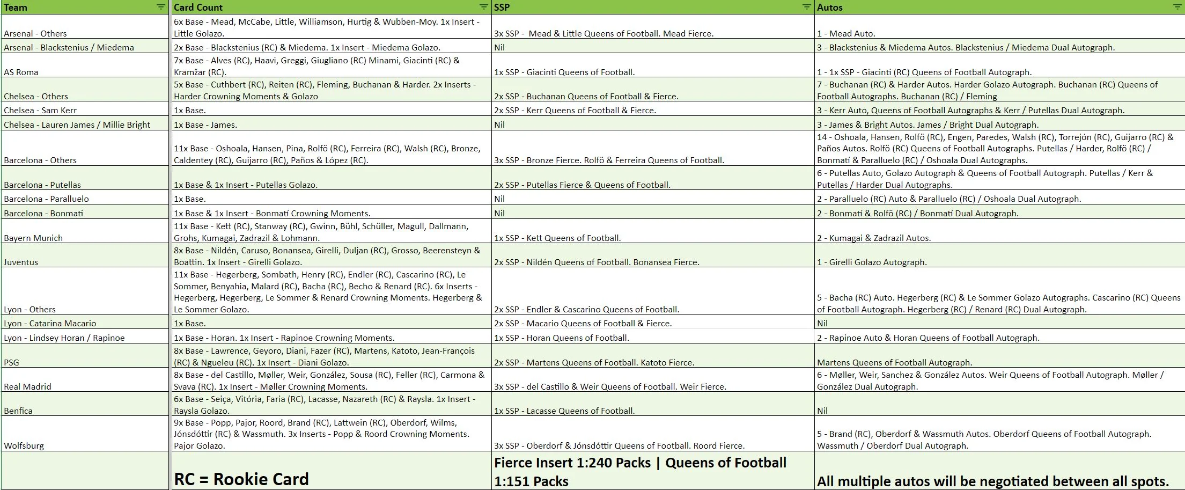Open the SSP column filter dropdown

tap(807, 7)
